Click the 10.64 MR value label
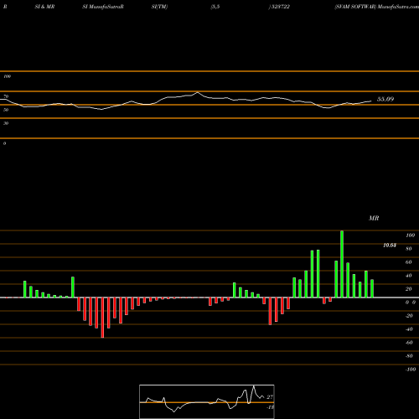419x419 pixels. [x=390, y=246]
